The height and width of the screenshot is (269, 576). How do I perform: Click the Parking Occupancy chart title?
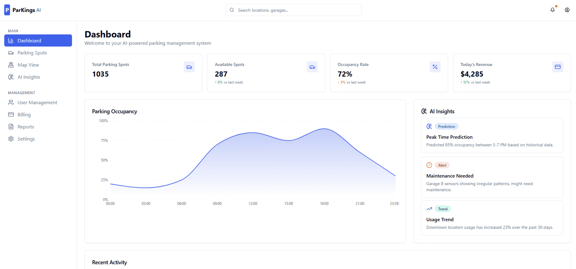(x=115, y=111)
